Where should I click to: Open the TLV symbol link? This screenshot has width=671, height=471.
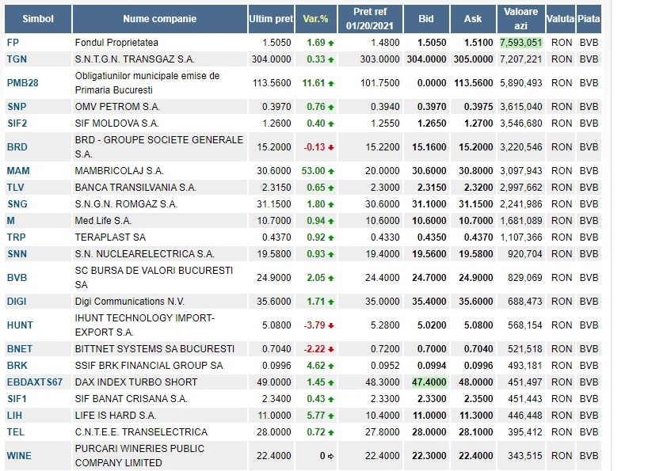point(15,188)
